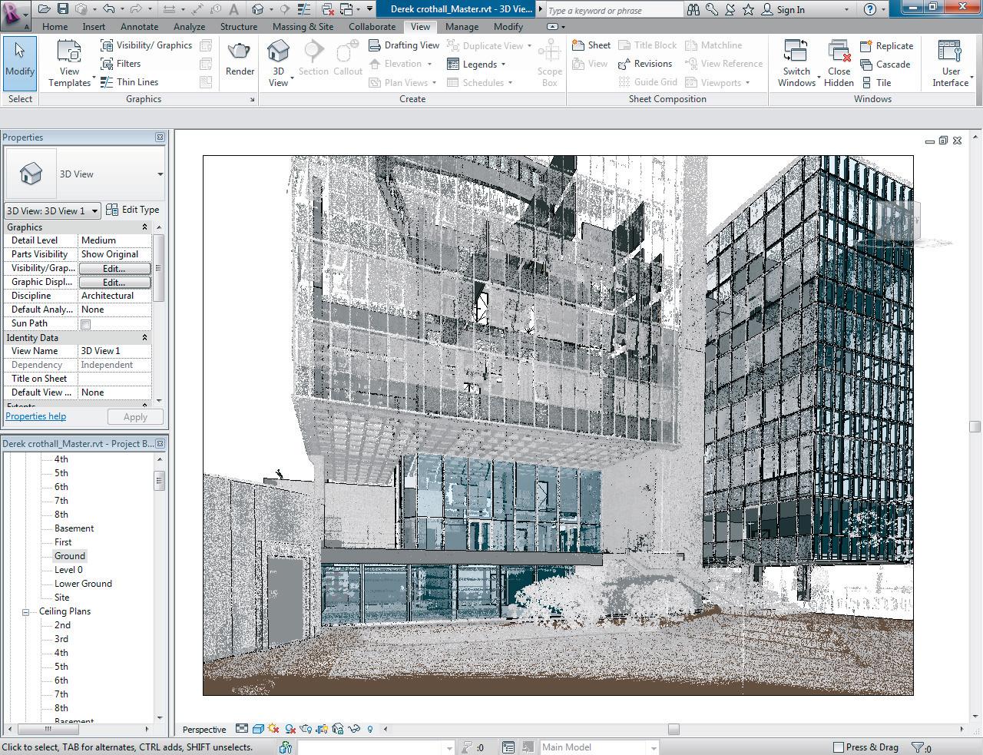
Task: Open Help question mark icon
Action: [869, 10]
